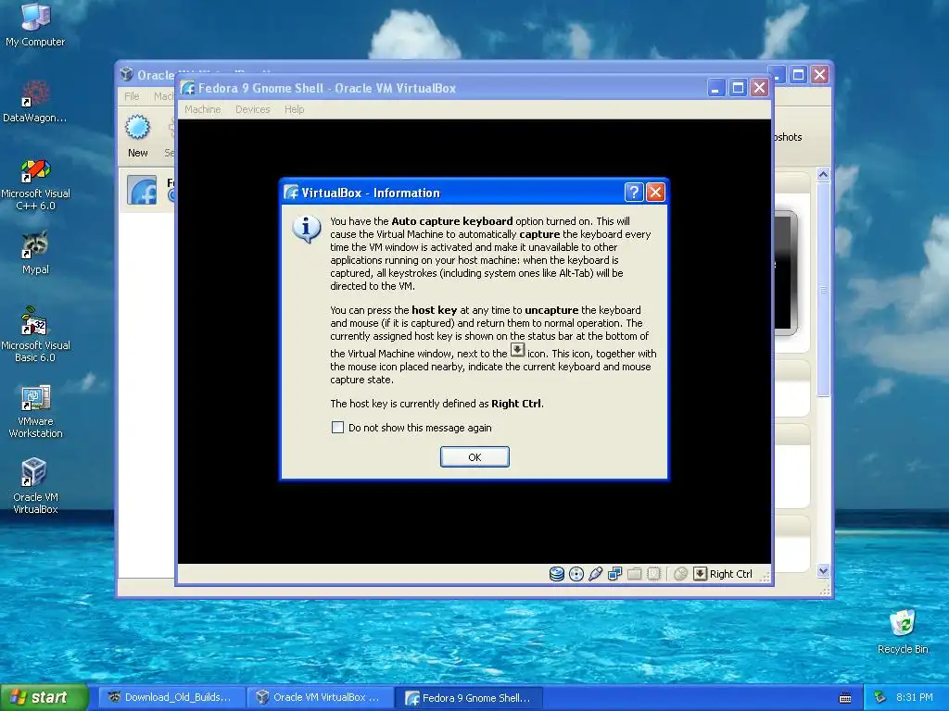Click the optical CD/DVD drive status icon
Viewport: 949px width, 711px height.
click(576, 574)
